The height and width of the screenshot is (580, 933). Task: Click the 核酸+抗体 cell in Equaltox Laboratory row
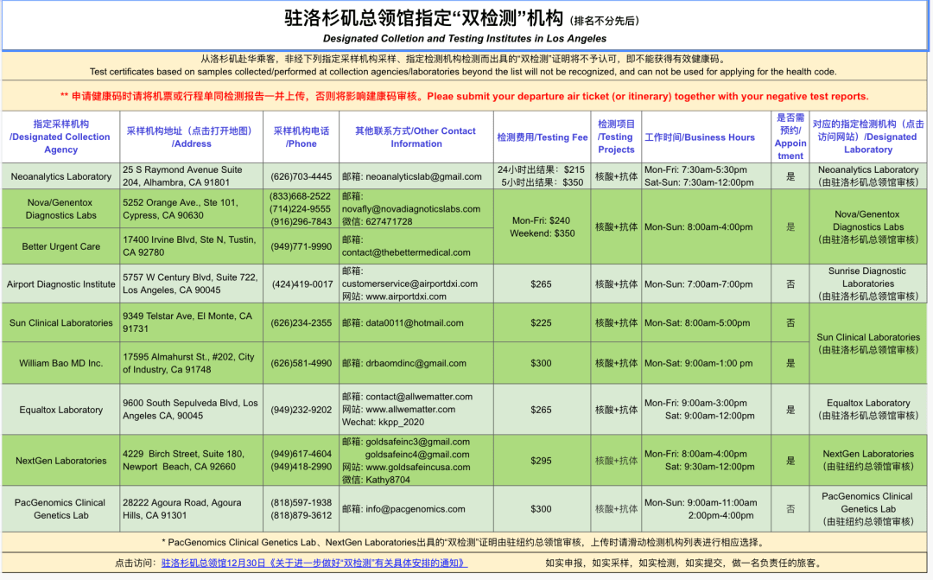[616, 409]
